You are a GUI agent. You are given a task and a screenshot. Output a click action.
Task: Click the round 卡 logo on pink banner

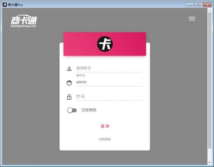pos(105,44)
